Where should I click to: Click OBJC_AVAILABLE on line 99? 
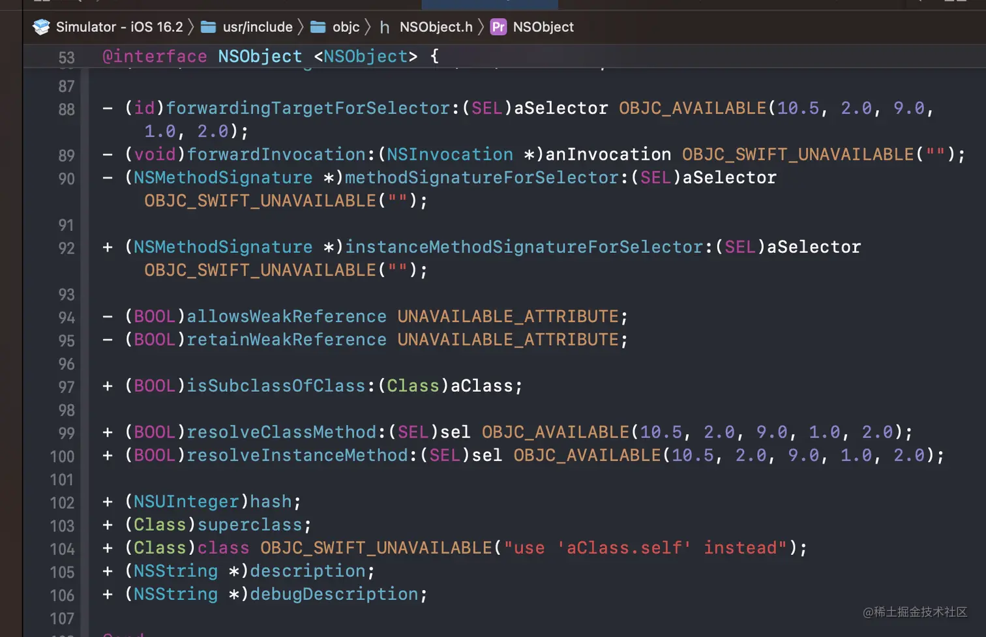coord(556,432)
